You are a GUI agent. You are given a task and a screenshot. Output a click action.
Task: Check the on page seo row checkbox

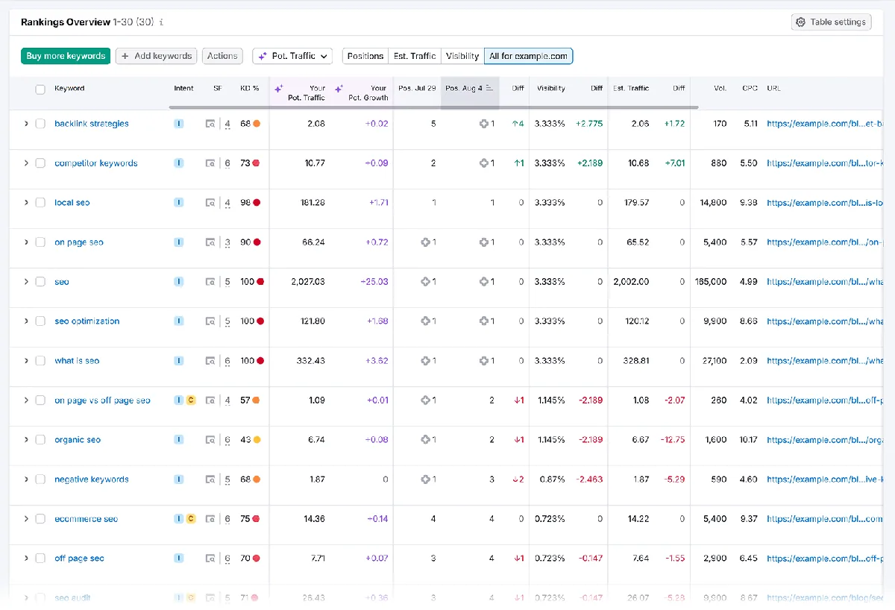tap(40, 242)
